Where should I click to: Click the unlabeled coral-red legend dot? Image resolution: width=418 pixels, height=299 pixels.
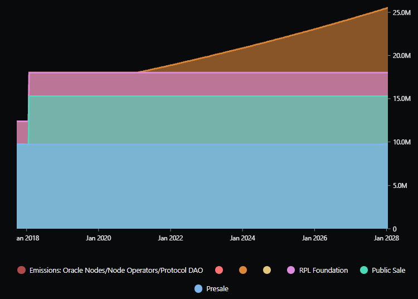pos(219,270)
